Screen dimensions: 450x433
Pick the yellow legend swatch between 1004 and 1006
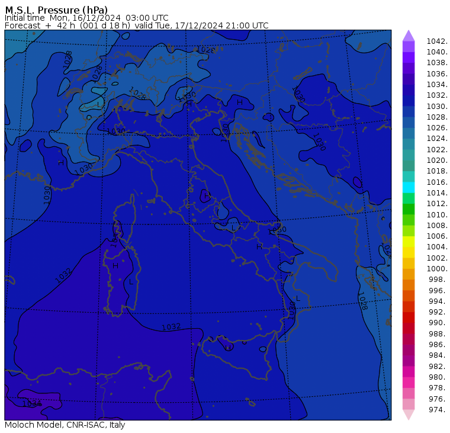409,242
